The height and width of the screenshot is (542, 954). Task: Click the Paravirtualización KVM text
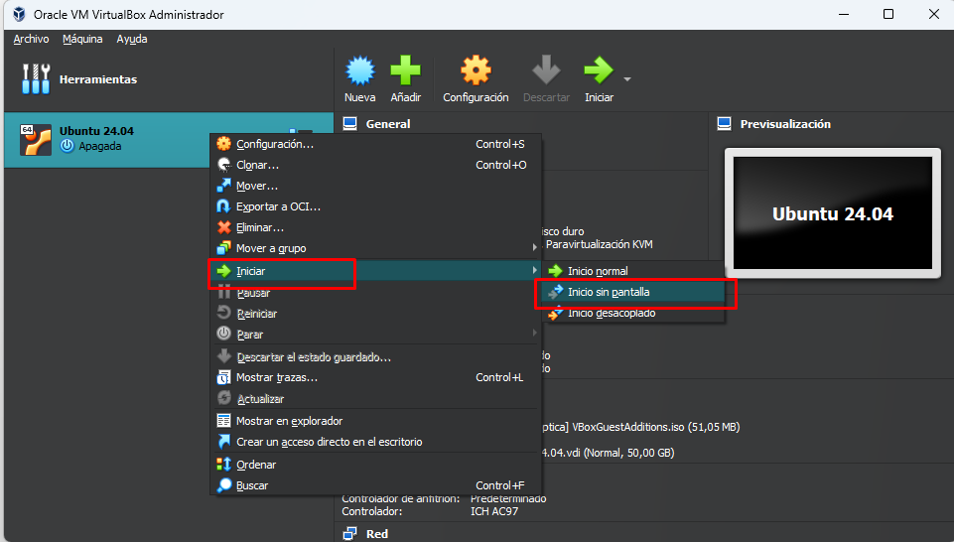pos(599,244)
